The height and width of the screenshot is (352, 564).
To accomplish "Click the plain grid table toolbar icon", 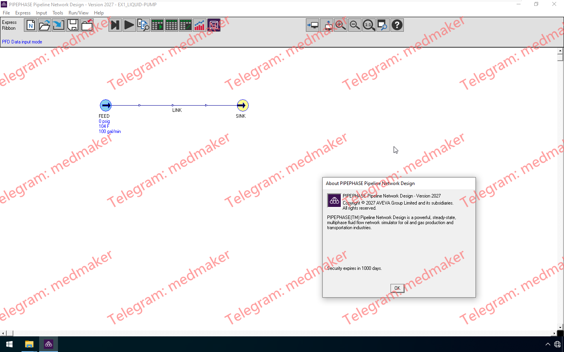I will (172, 25).
